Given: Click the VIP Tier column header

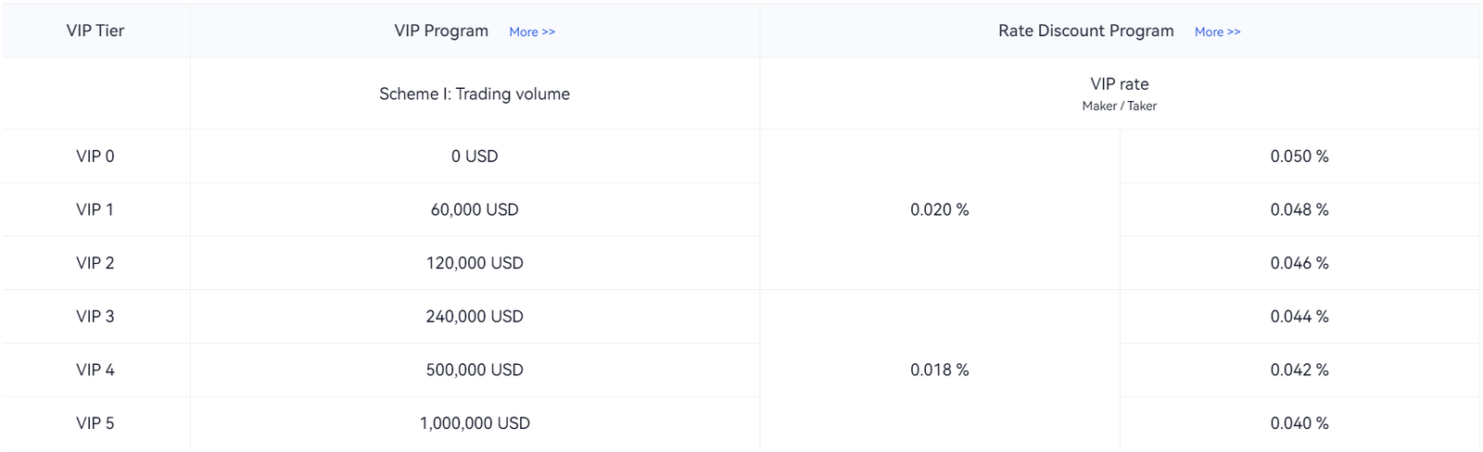Looking at the screenshot, I should click(95, 31).
